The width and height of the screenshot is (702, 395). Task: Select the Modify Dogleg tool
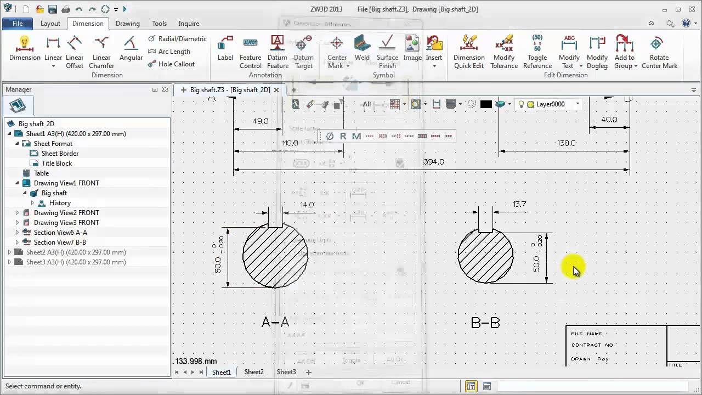[597, 53]
